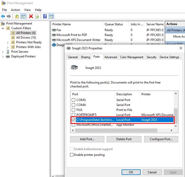
Task: Expand the Print Servers node
Action: 3,52
